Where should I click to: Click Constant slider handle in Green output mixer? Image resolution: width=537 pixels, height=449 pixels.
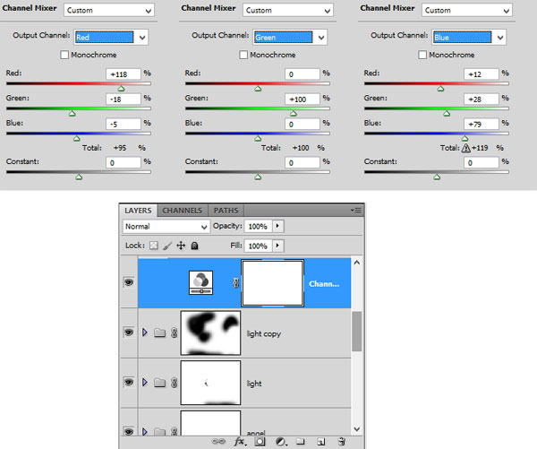click(x=259, y=177)
